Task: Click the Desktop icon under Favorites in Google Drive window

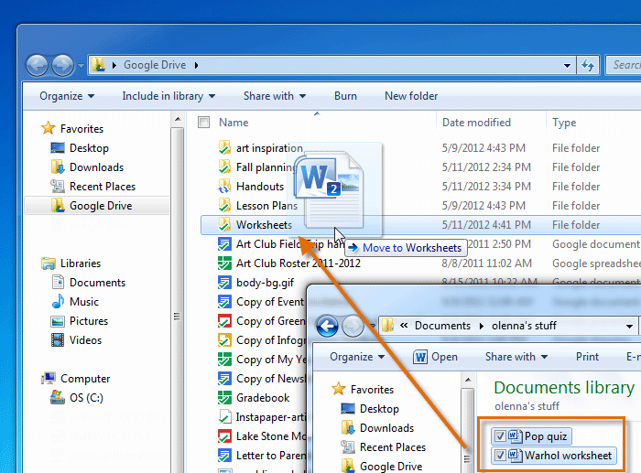Action: click(57, 148)
